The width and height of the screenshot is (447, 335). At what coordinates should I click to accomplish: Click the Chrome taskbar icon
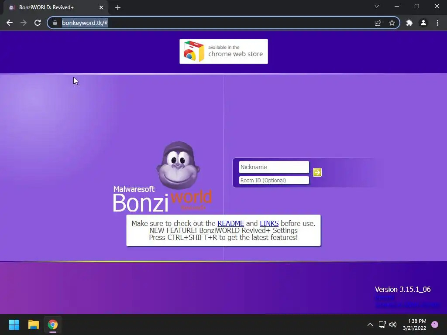coord(53,325)
